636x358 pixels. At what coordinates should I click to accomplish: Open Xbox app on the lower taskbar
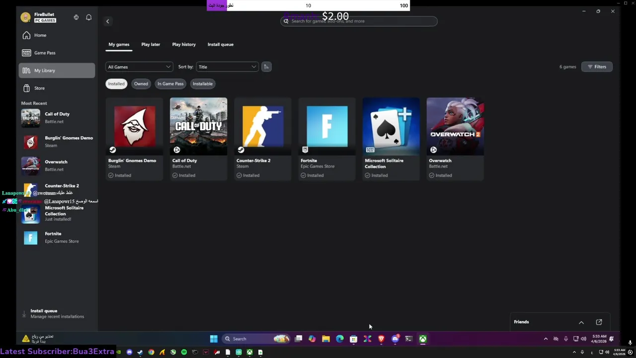(x=249, y=352)
